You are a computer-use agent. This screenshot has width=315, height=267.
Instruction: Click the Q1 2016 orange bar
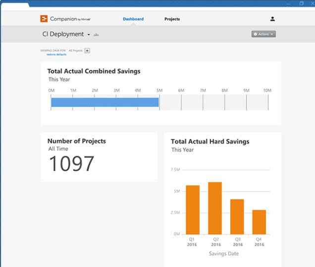coord(193,209)
